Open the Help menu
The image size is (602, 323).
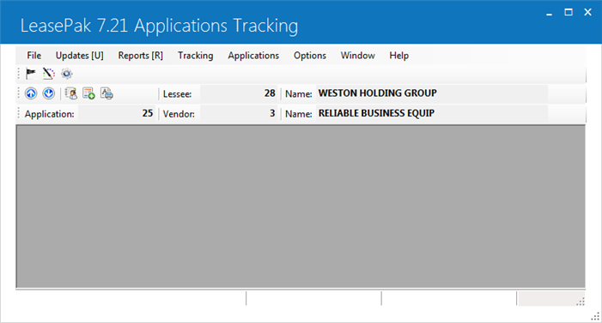tap(399, 56)
